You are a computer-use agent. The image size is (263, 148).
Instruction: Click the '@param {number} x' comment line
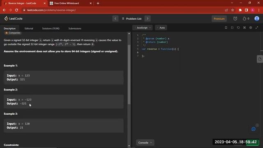click(156, 39)
